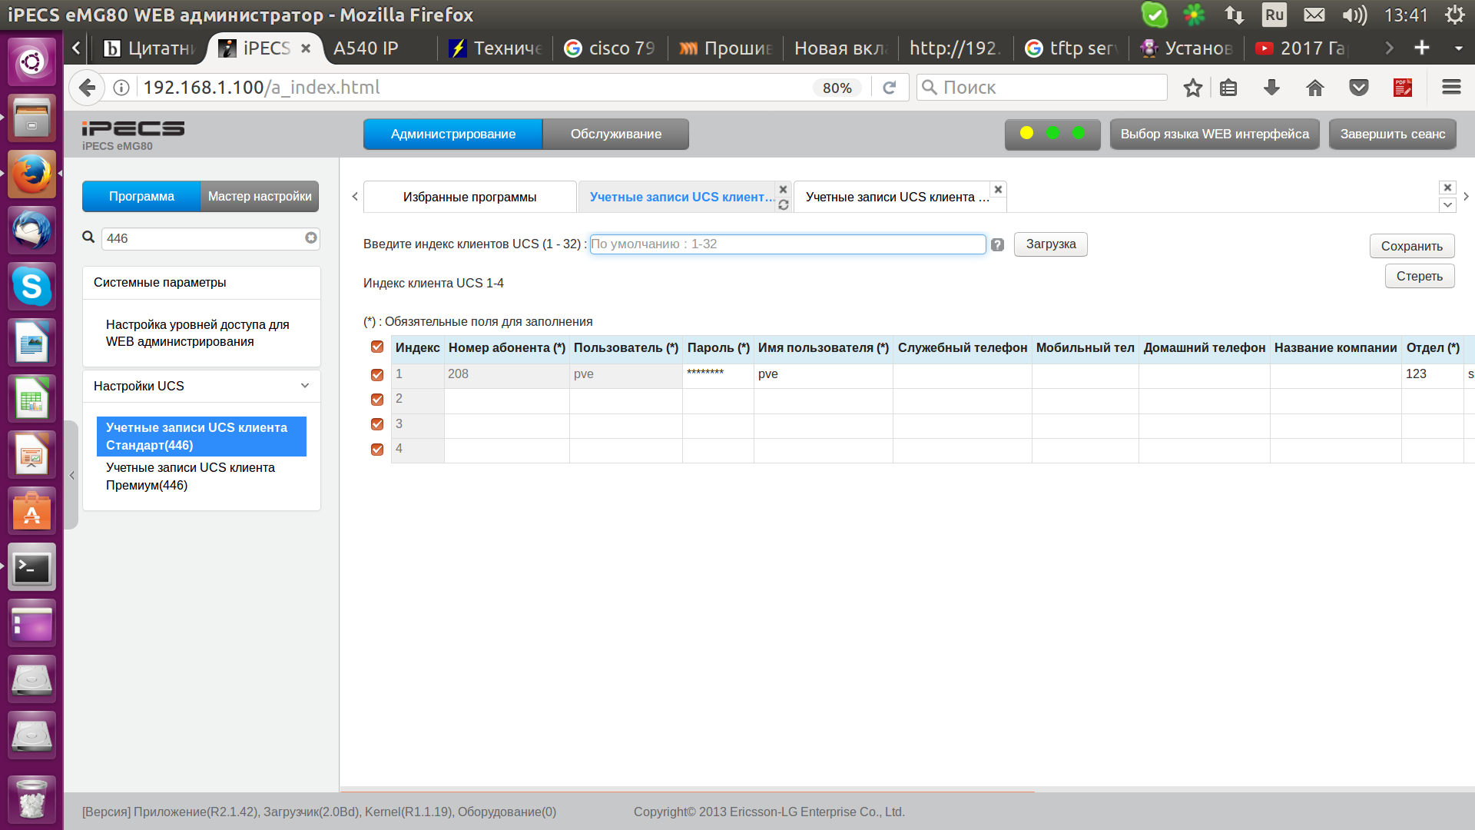Toggle the select-all checkbox in table header
This screenshot has height=830, width=1475.
click(x=377, y=347)
